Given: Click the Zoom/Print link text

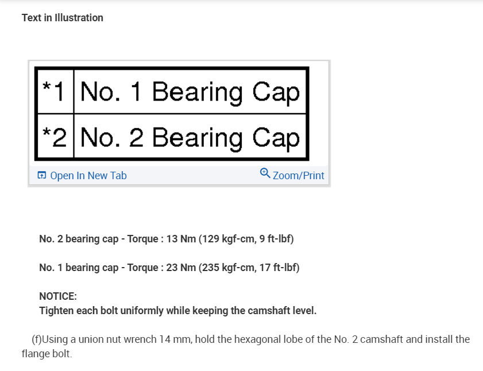Looking at the screenshot, I should (298, 176).
